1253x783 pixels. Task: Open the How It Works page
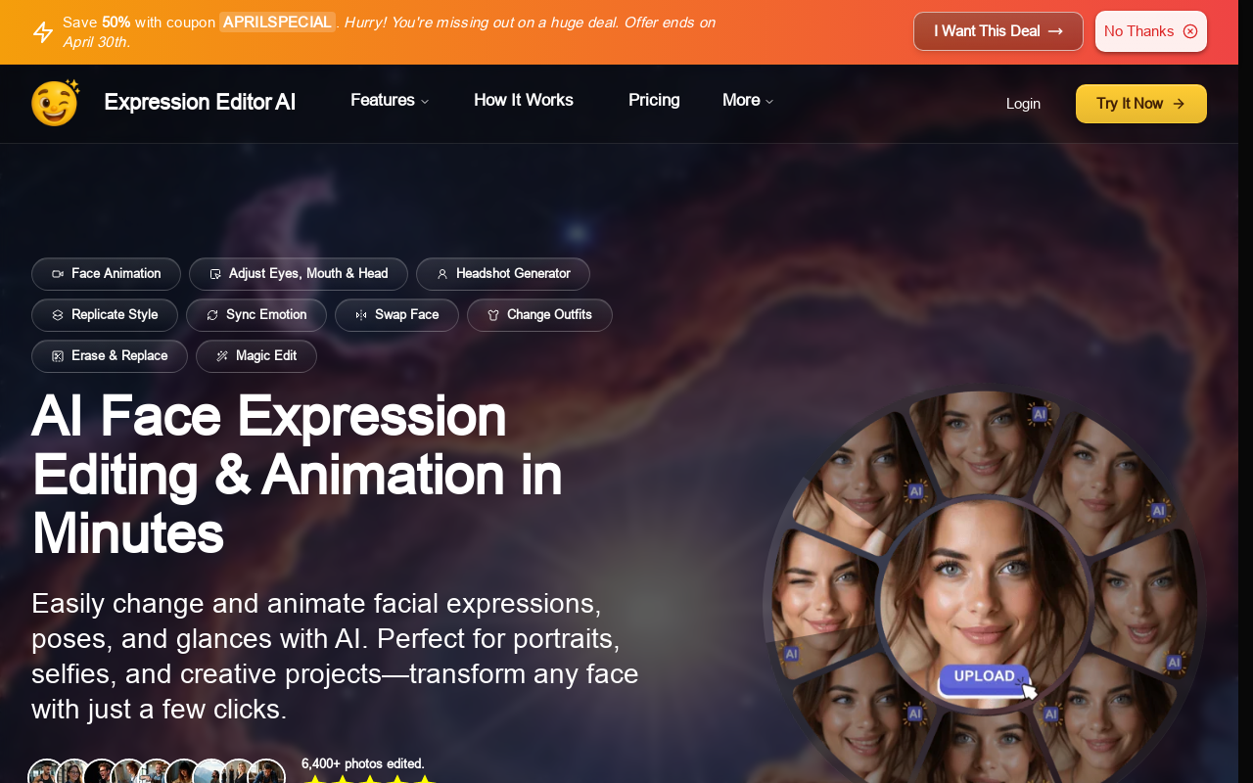click(x=524, y=100)
